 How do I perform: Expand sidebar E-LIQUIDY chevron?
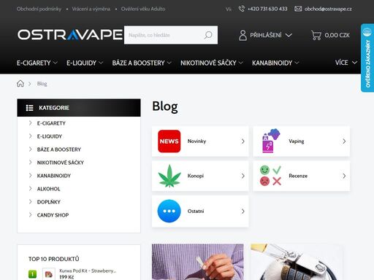[31, 136]
